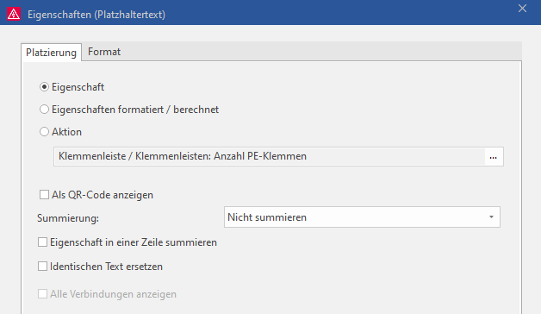Switch to the Platzierung tab
This screenshot has width=541, height=314.
pyautogui.click(x=51, y=53)
